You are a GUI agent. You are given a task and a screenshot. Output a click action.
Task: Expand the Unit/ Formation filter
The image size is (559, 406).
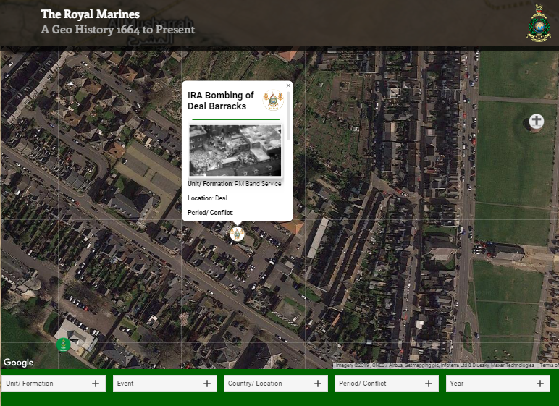tap(53, 384)
